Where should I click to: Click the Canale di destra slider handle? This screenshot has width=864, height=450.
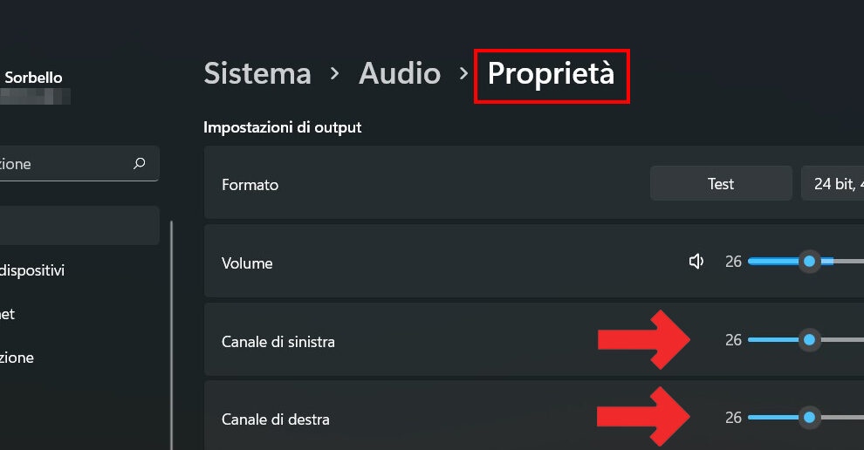click(x=810, y=418)
